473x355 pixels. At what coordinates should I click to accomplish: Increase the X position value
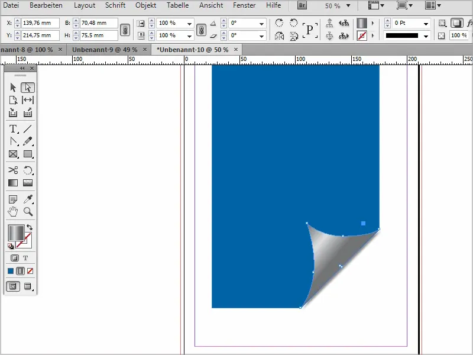pyautogui.click(x=18, y=21)
